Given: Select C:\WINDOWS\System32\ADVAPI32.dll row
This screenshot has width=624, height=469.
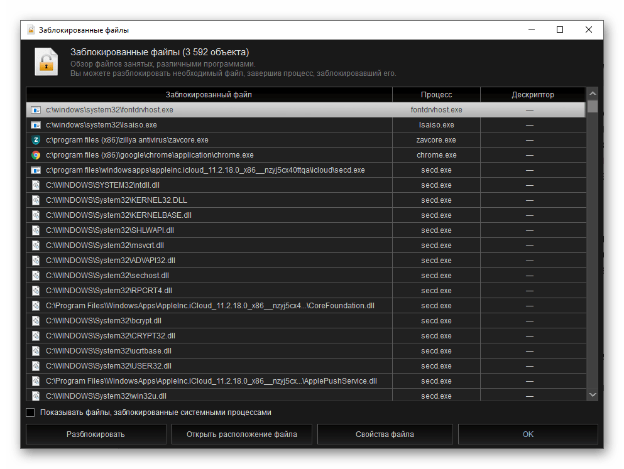Looking at the screenshot, I should 306,261.
